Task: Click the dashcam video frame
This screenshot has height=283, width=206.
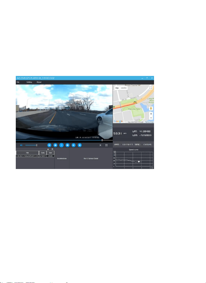Action: point(64,112)
